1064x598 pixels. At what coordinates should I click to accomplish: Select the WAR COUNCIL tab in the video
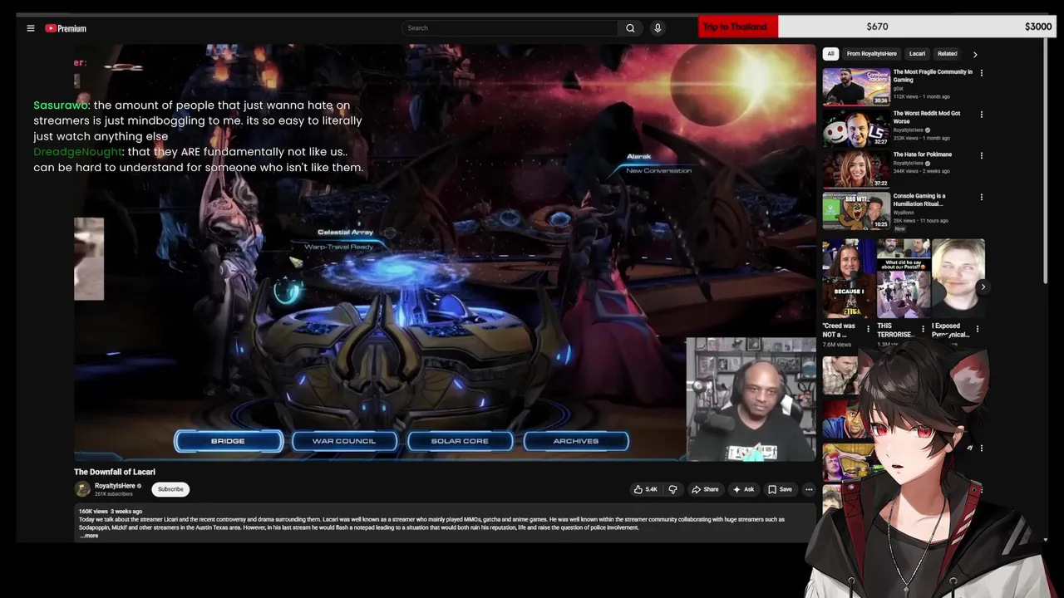pos(344,441)
